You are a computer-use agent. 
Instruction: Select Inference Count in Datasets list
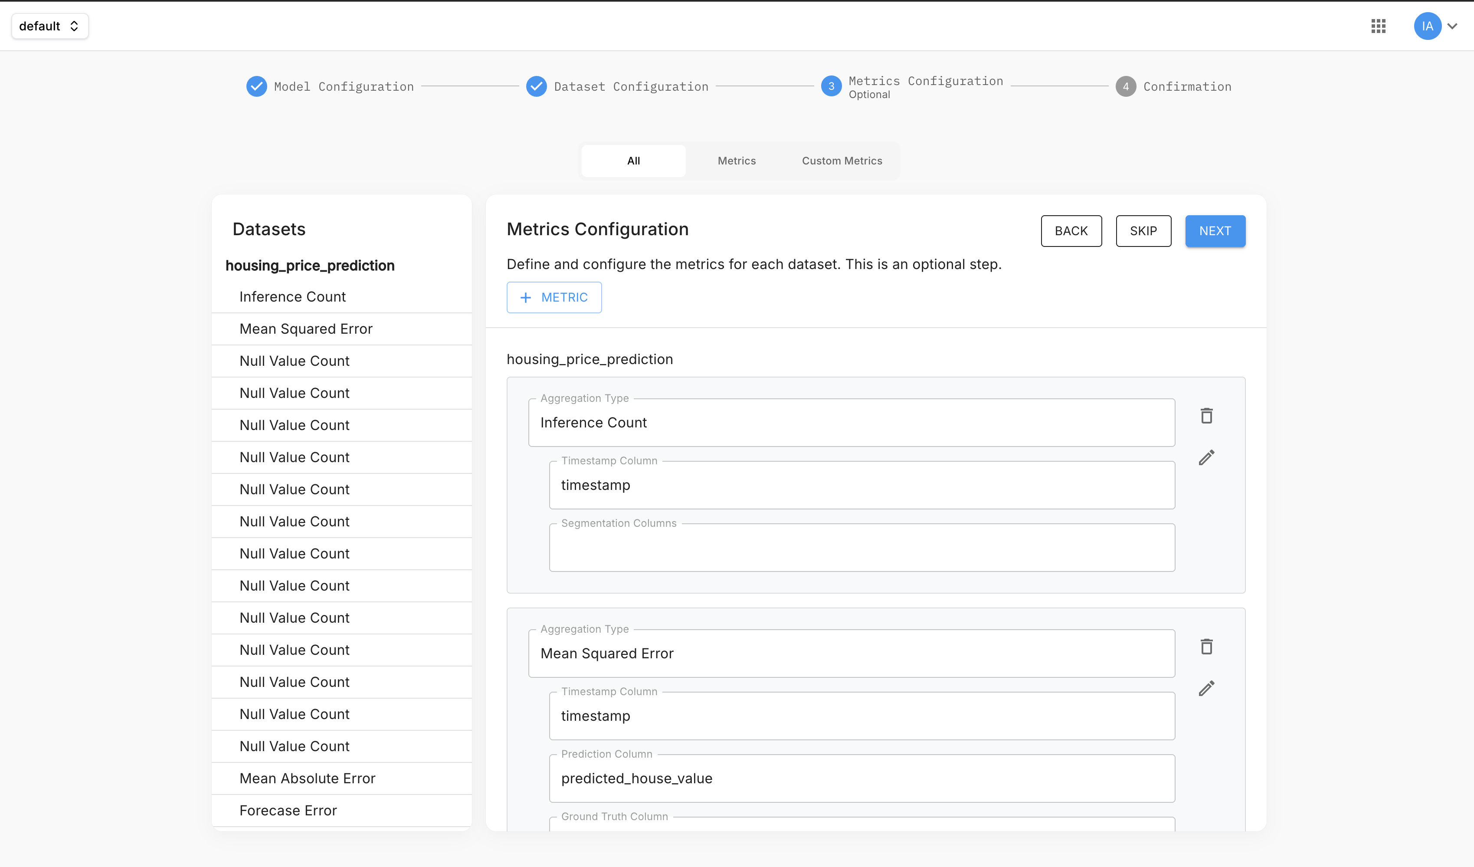tap(341, 297)
